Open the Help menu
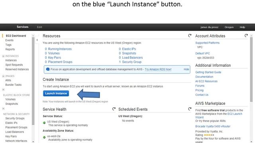Screen dimensions: 255x143 click(242, 27)
